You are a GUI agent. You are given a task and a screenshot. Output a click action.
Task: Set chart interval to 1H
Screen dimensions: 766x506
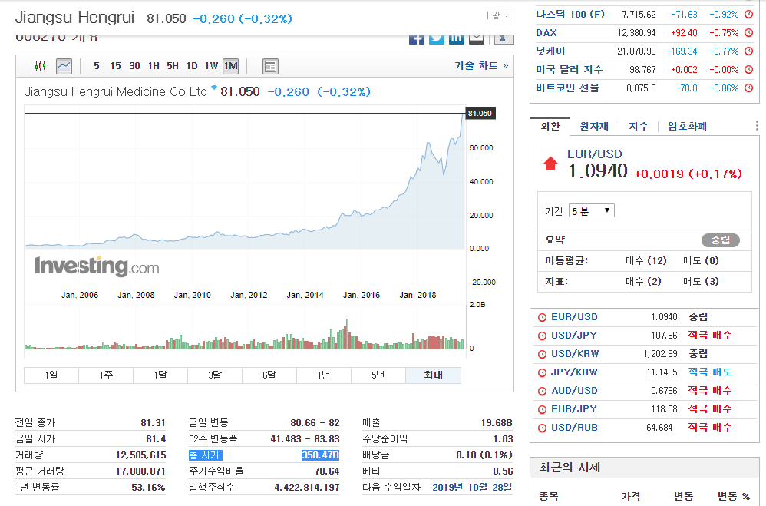click(x=154, y=66)
